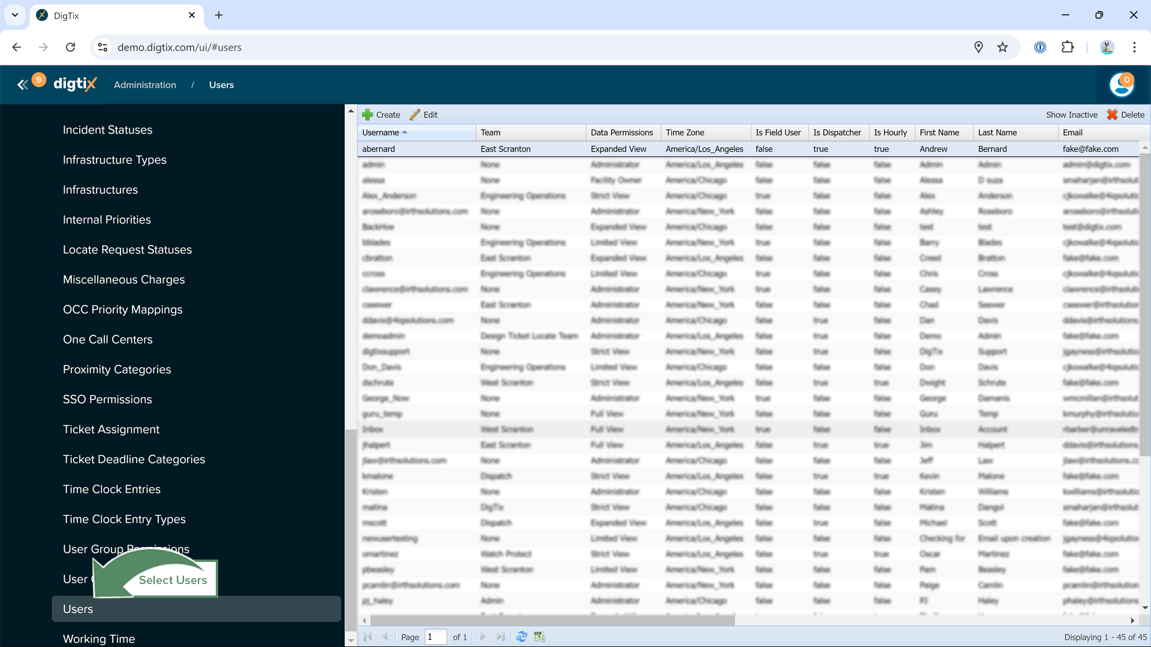The width and height of the screenshot is (1151, 647).
Task: Refresh the users grid
Action: (522, 637)
